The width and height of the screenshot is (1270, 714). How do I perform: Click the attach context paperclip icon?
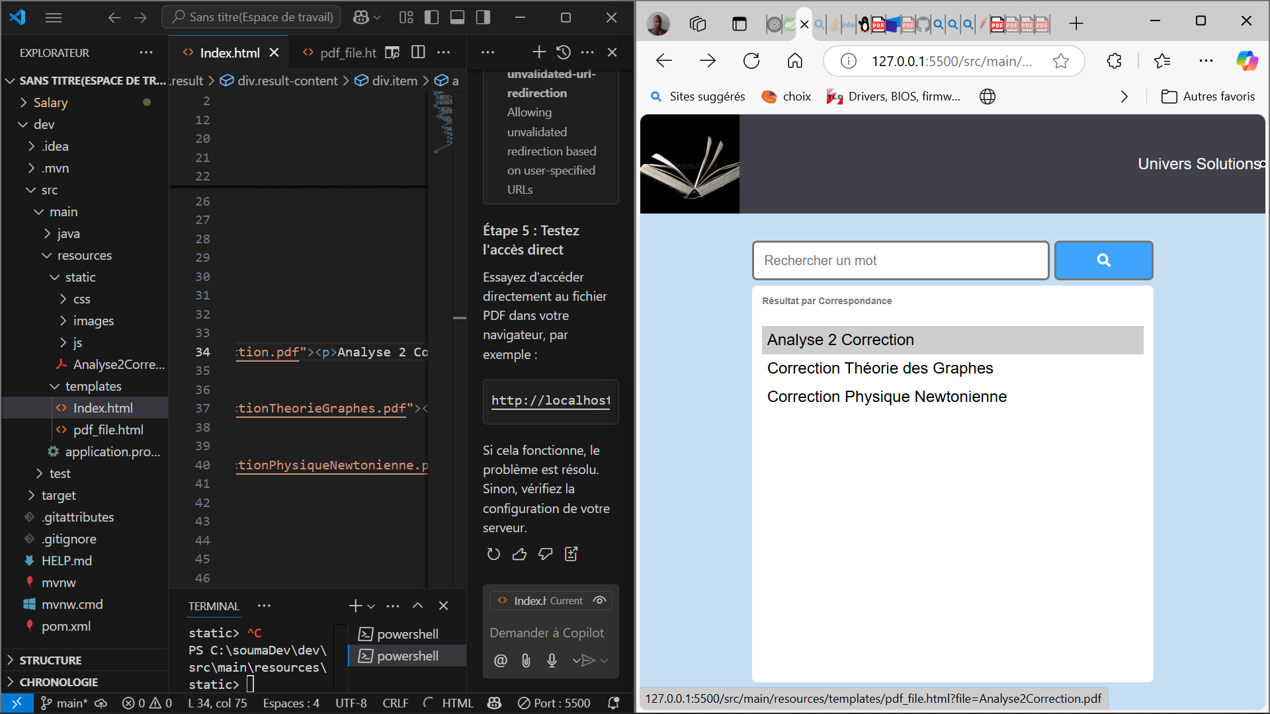click(x=526, y=660)
